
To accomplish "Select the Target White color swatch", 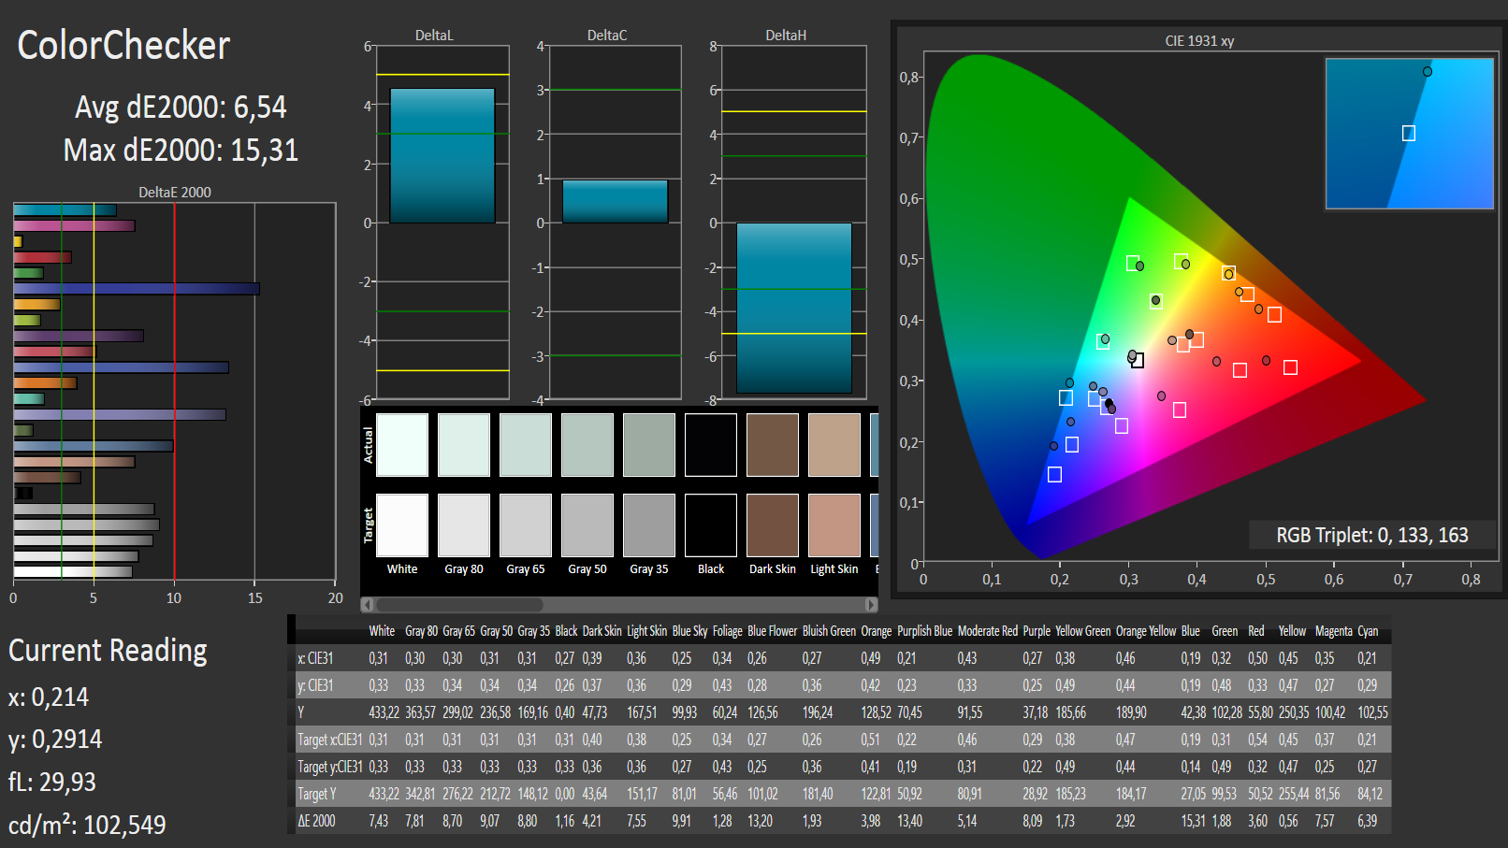I will point(402,525).
